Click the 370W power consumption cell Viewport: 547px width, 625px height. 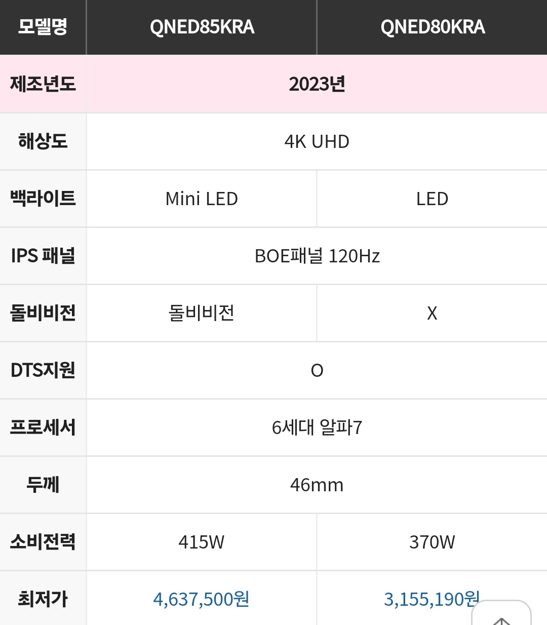[432, 542]
